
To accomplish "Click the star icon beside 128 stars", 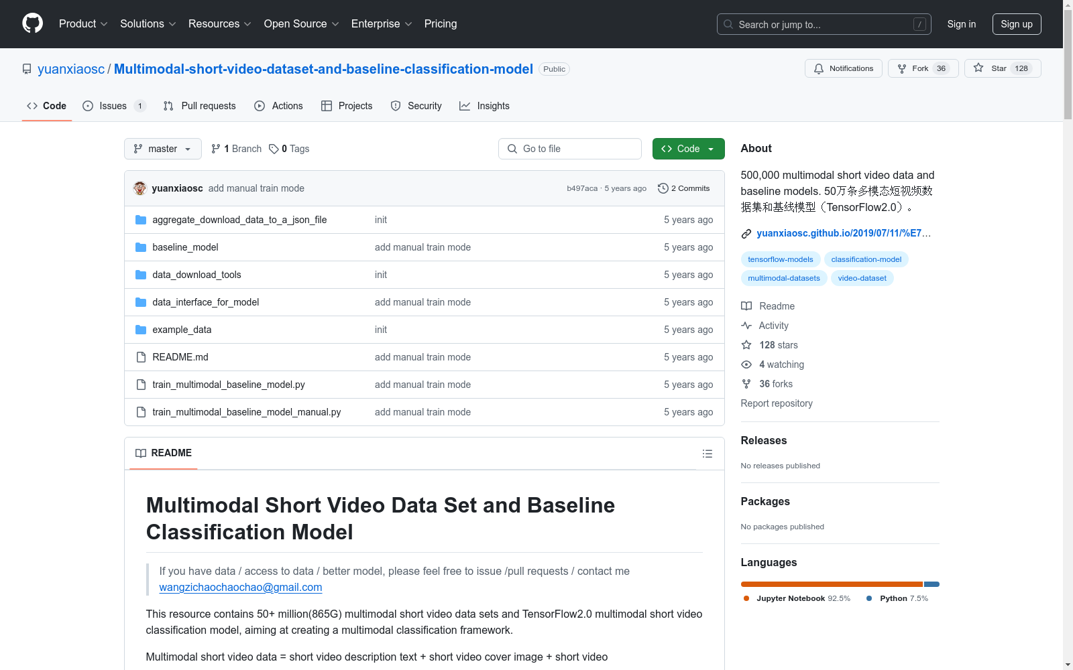I will [x=746, y=345].
